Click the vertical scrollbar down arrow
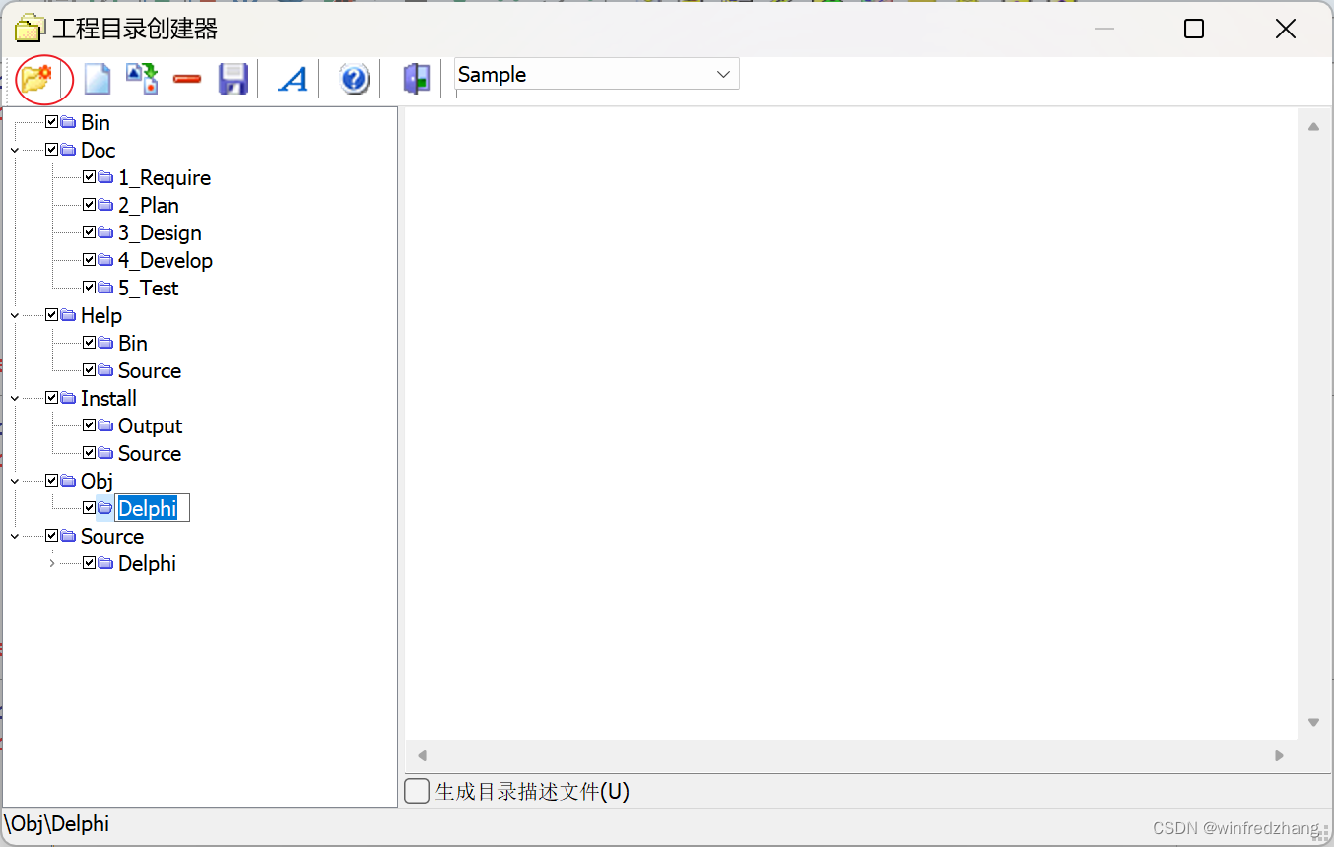1334x847 pixels. pyautogui.click(x=1313, y=722)
